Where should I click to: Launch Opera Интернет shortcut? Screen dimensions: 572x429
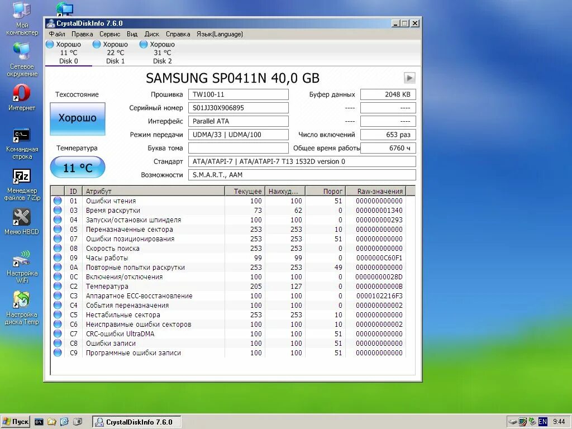point(22,97)
